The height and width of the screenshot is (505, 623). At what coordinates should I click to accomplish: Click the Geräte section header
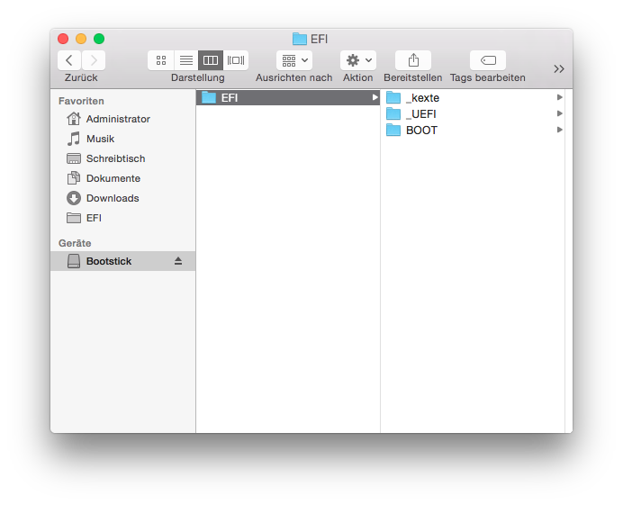click(x=75, y=243)
